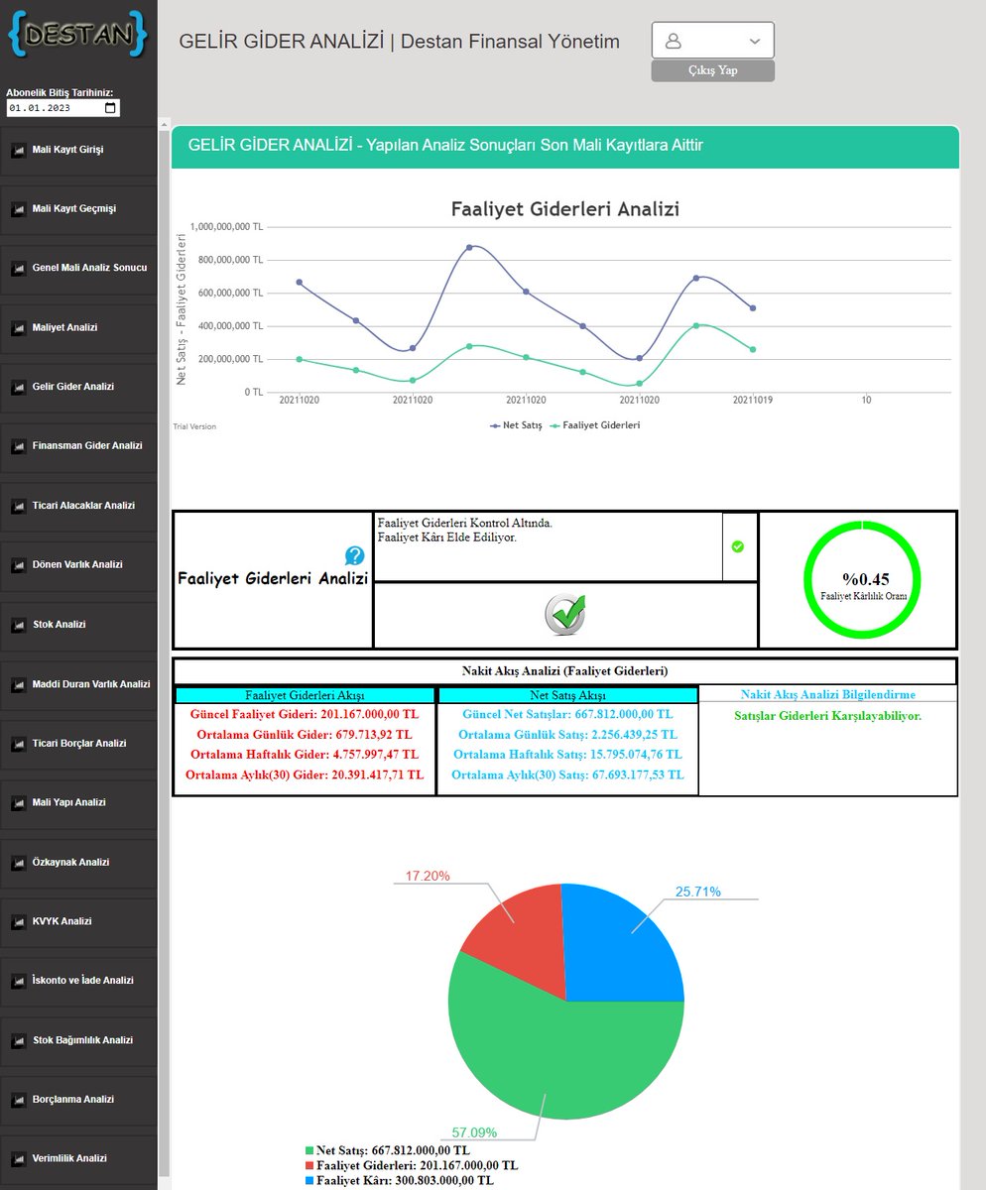Click the Özkaynak Analizi sidebar icon
The height and width of the screenshot is (1190, 986).
click(17, 863)
